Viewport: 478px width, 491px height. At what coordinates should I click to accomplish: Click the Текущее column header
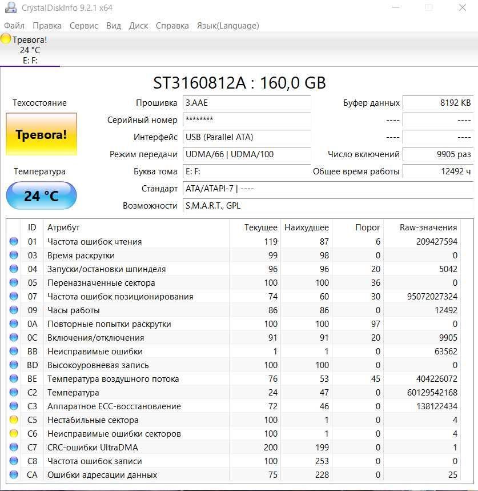click(x=255, y=227)
